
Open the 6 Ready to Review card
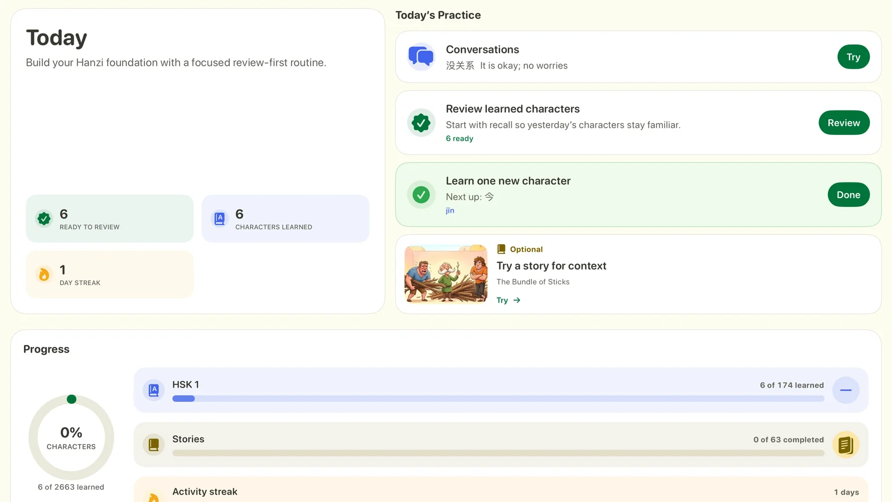[110, 219]
